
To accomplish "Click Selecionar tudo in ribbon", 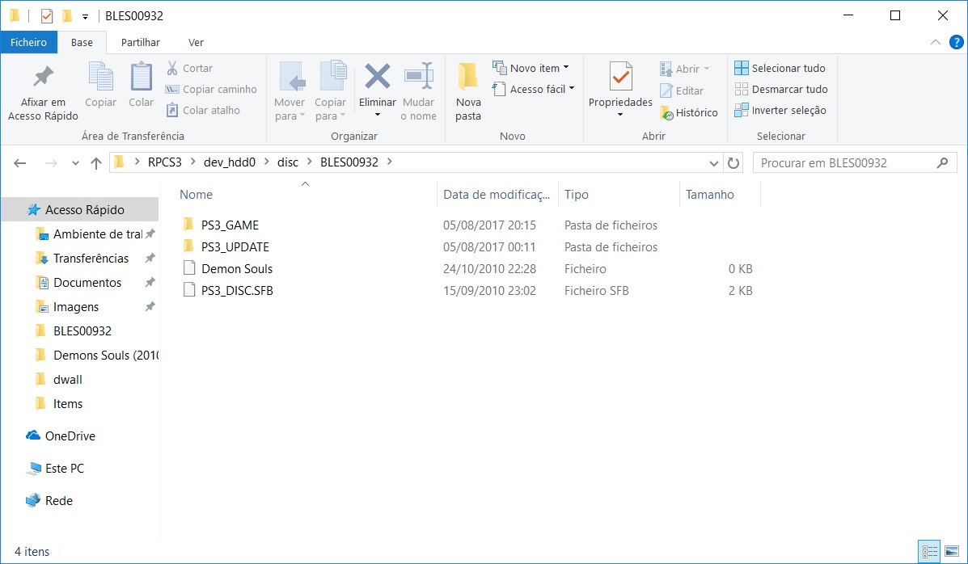I will point(780,68).
